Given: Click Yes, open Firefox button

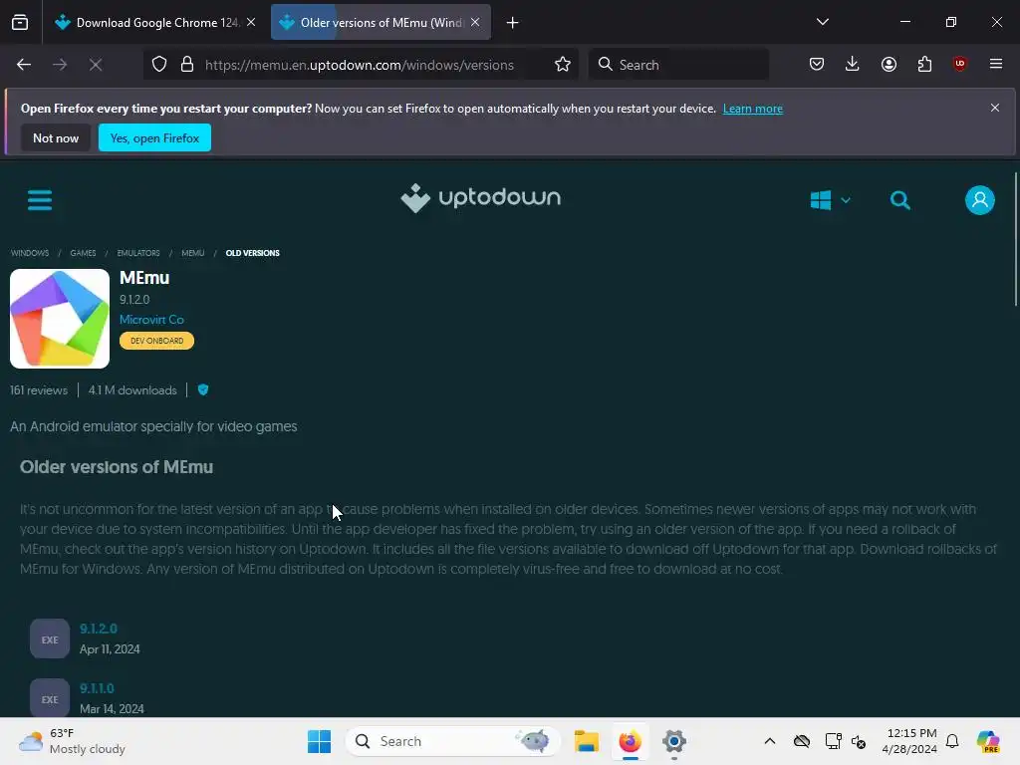Looking at the screenshot, I should pos(154,137).
